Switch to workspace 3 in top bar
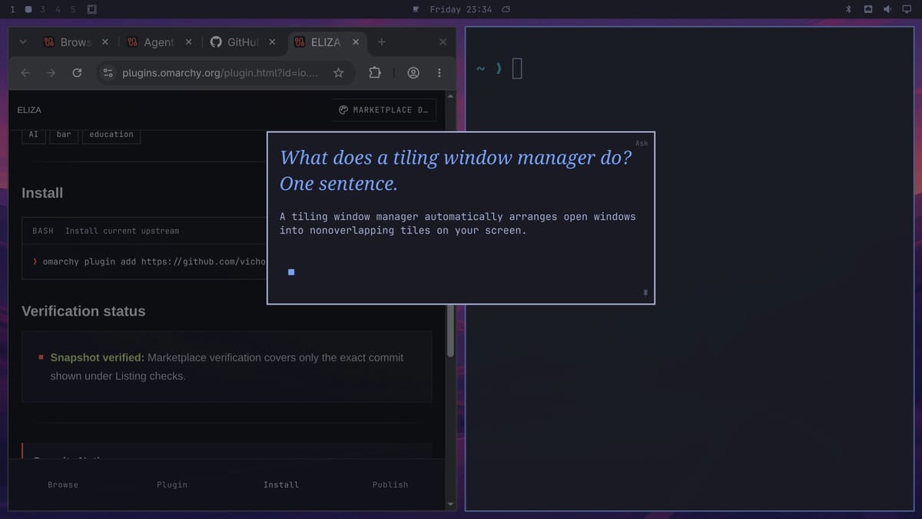 click(x=42, y=9)
